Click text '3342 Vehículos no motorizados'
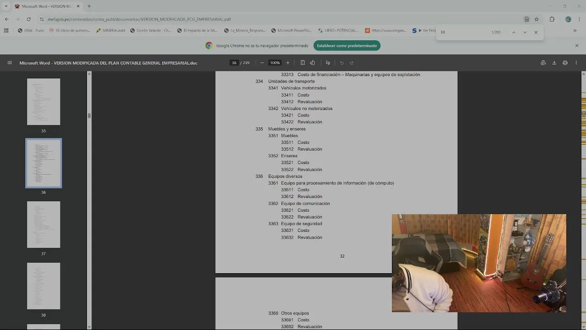 coord(300,109)
